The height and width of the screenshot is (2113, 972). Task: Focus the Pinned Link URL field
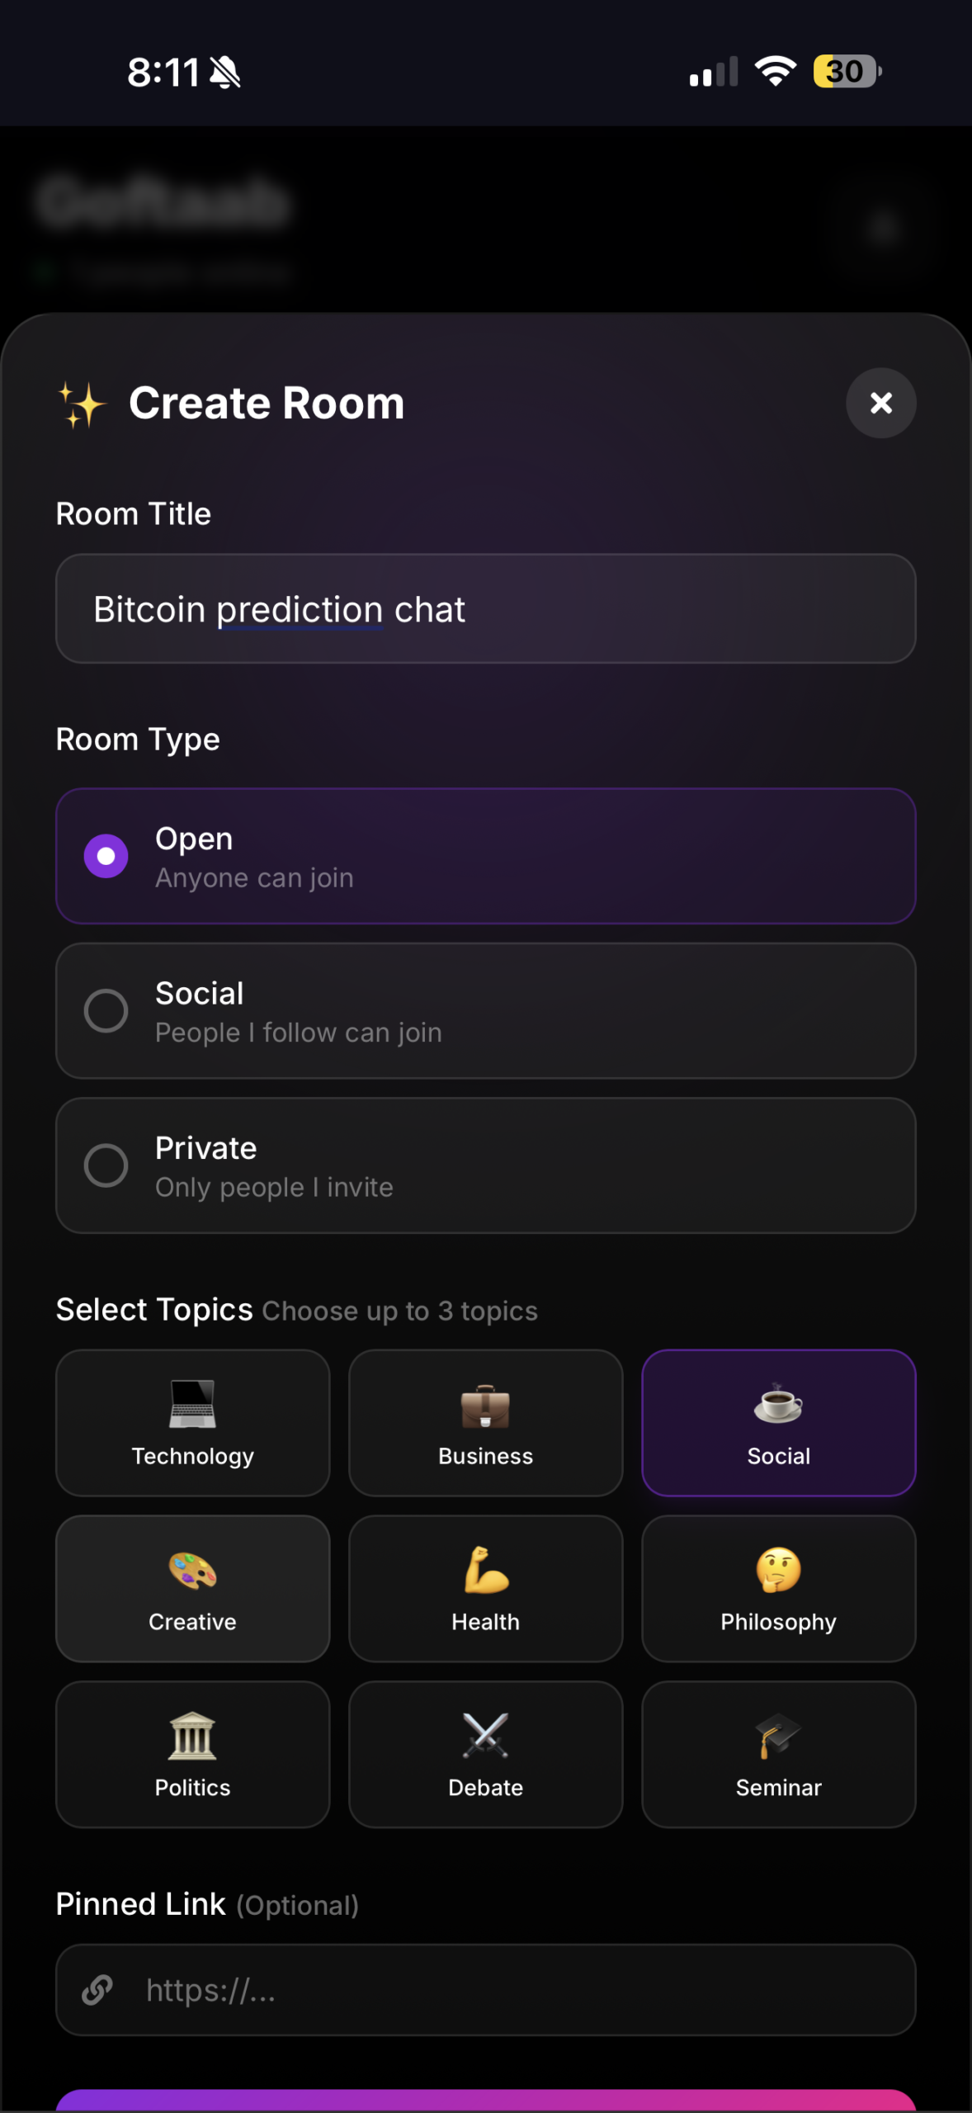[x=512, y=1990]
